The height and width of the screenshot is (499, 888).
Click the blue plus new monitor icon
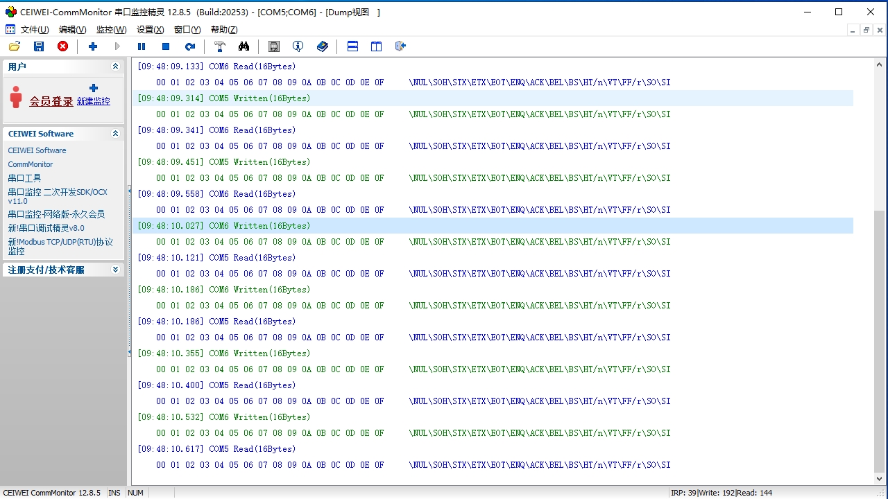93,46
